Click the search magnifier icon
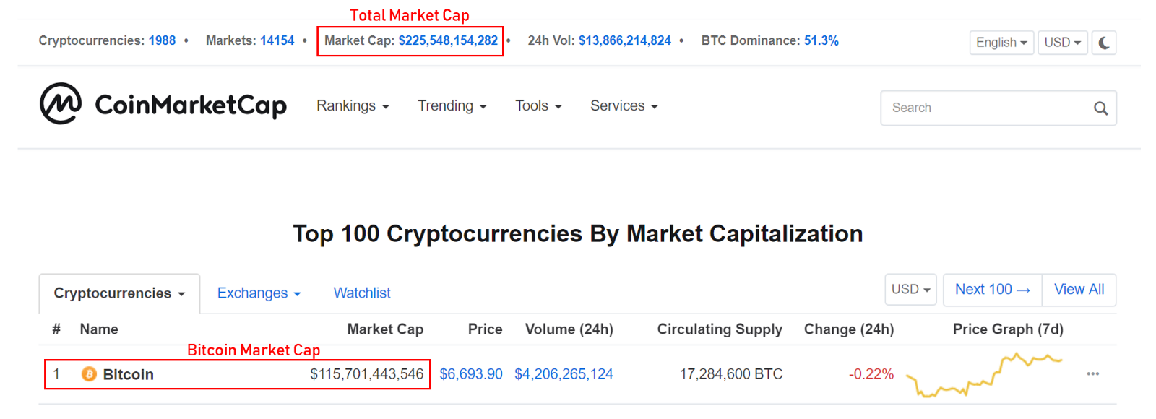The height and width of the screenshot is (419, 1156). 1100,108
